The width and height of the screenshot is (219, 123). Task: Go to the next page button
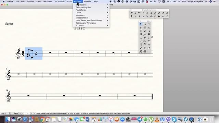pyautogui.click(x=32, y=113)
